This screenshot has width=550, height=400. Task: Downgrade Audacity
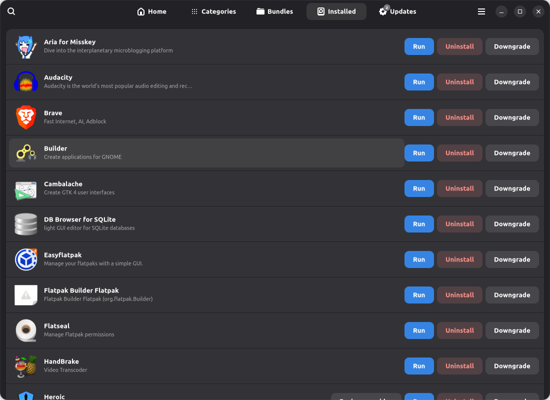pyautogui.click(x=512, y=82)
